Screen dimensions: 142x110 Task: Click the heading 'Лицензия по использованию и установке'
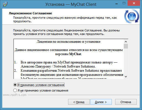click(x=69, y=42)
